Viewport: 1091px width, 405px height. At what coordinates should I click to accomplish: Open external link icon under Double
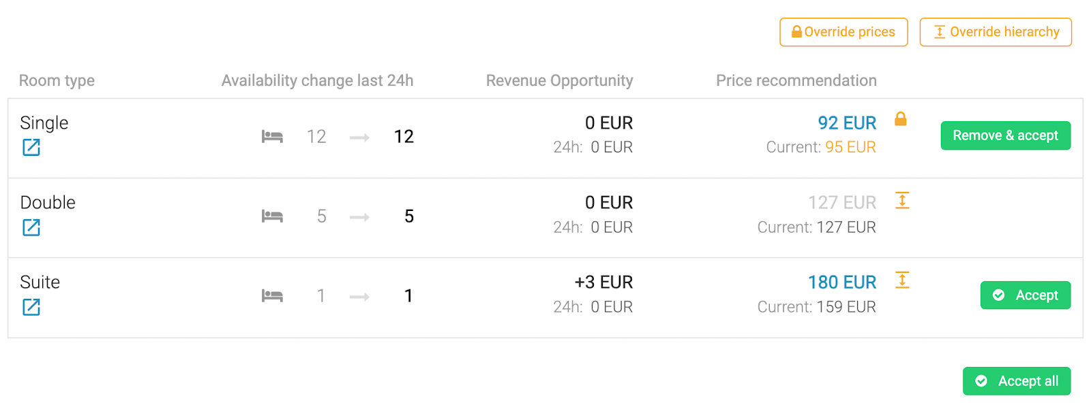coord(31,227)
